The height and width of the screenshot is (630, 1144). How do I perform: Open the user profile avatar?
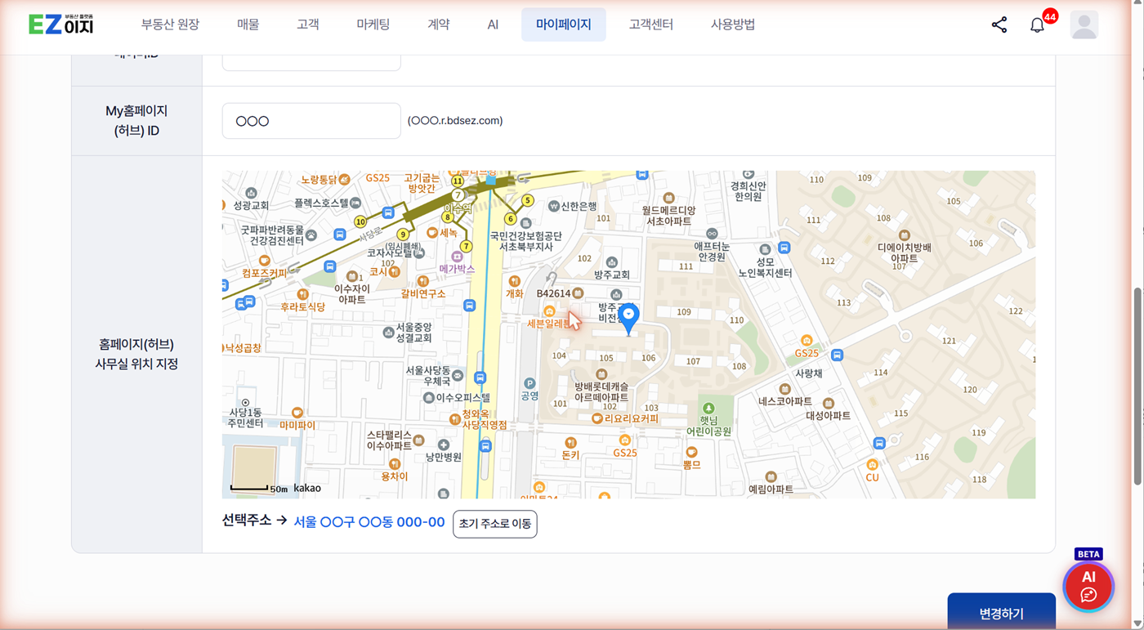pyautogui.click(x=1084, y=25)
